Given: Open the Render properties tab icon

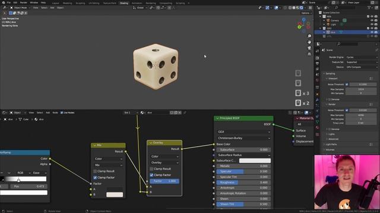Looking at the screenshot, I should click(x=317, y=58).
